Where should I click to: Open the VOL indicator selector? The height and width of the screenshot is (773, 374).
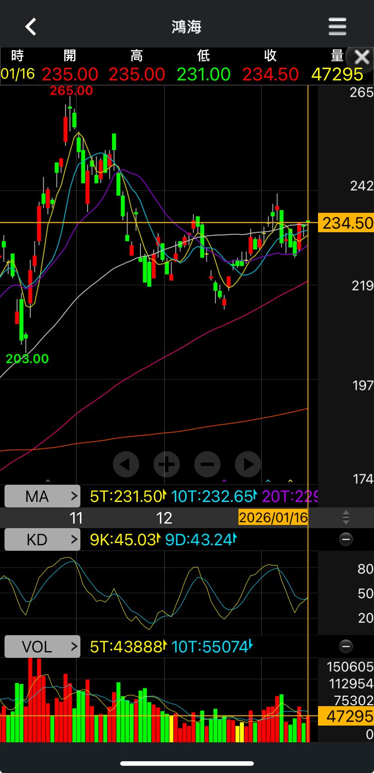(42, 647)
